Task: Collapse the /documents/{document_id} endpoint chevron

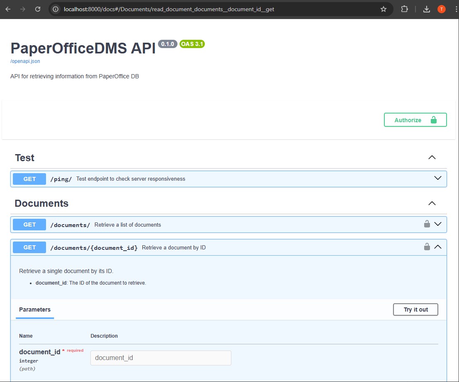Action: click(x=437, y=247)
